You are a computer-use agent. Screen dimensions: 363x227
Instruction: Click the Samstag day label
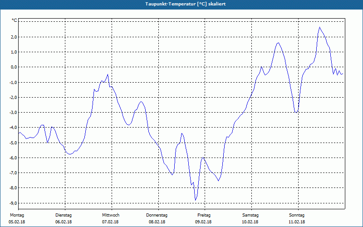tap(250, 215)
